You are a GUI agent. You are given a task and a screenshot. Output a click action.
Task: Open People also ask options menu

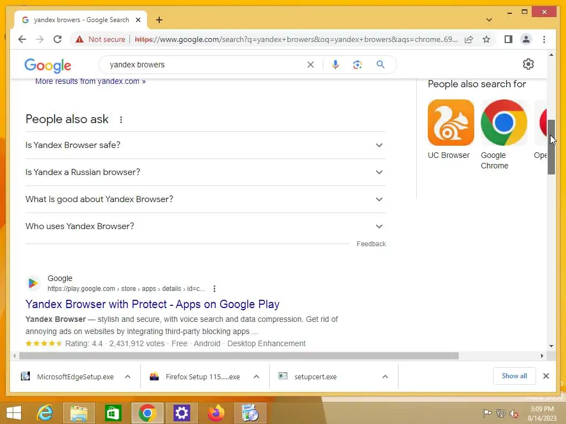(121, 120)
